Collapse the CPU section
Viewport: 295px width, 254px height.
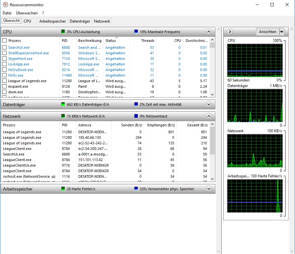click(x=209, y=32)
